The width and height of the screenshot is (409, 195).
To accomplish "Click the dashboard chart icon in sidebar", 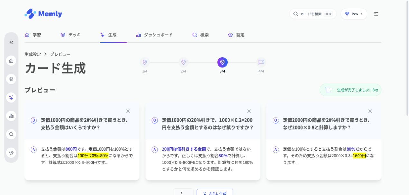I will 11,116.
